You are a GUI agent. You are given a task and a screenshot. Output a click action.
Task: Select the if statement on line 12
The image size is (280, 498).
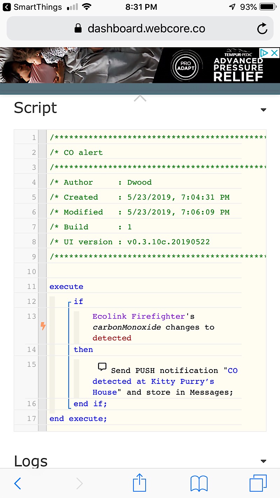78,301
